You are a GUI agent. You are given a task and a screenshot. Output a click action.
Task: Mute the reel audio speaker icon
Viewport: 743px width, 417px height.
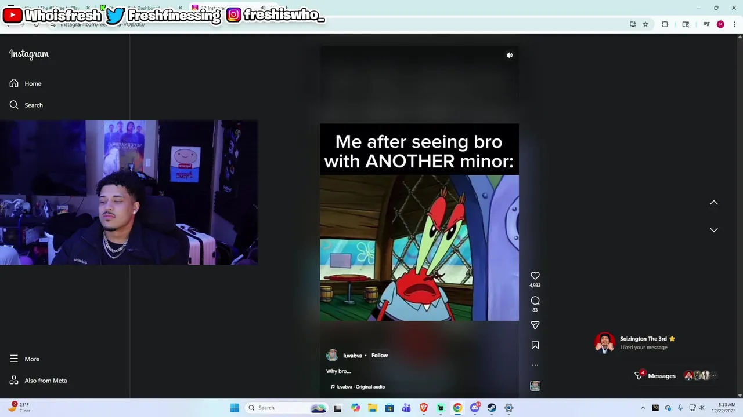pyautogui.click(x=509, y=55)
